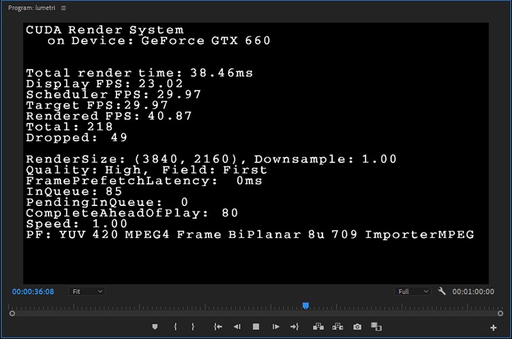
Task: Click the 'Total render time: 38.46ms' text
Action: (140, 73)
